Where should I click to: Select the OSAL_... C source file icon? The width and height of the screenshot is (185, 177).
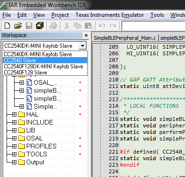tap(29, 82)
